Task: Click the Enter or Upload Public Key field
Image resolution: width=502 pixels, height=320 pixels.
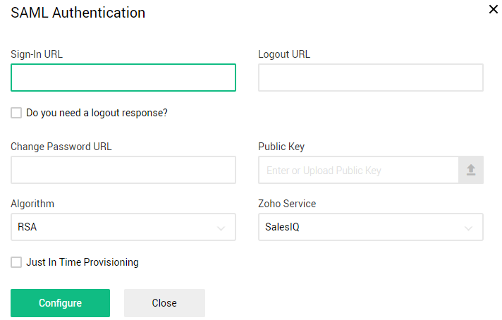Action: click(x=359, y=170)
